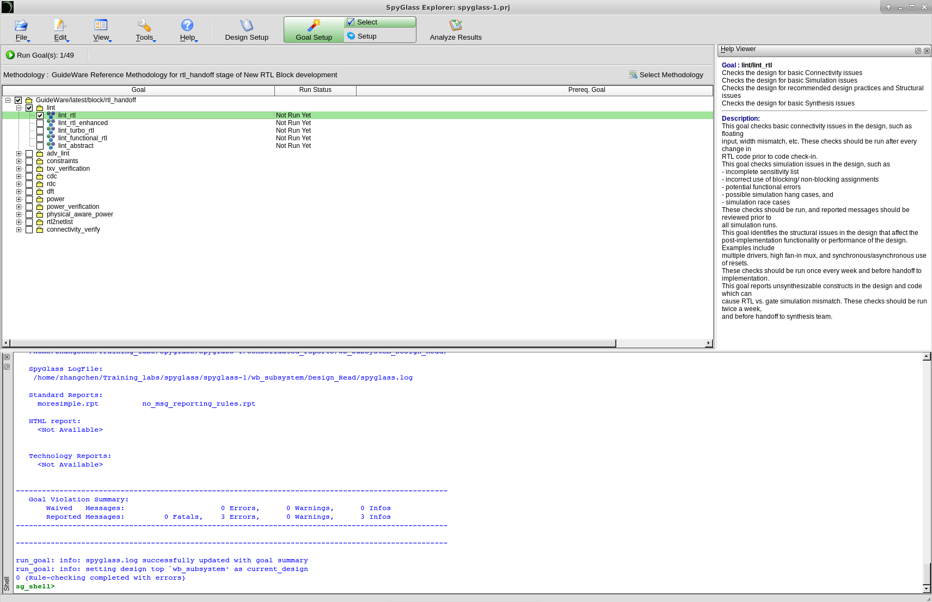
Task: Open the Edit menu icon
Action: 60,26
